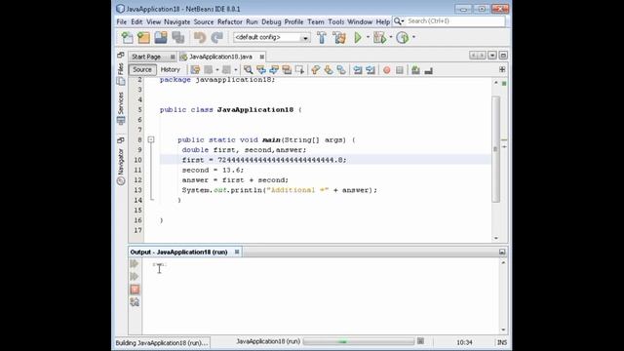
Task: Click the Uncomment editor icon
Action: [x=429, y=70]
